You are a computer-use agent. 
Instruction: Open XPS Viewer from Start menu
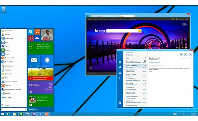pos(8,97)
